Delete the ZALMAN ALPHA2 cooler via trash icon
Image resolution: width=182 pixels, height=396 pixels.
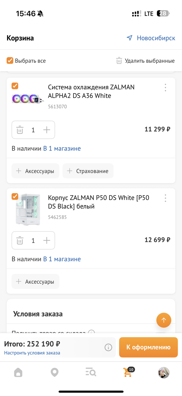(20, 130)
